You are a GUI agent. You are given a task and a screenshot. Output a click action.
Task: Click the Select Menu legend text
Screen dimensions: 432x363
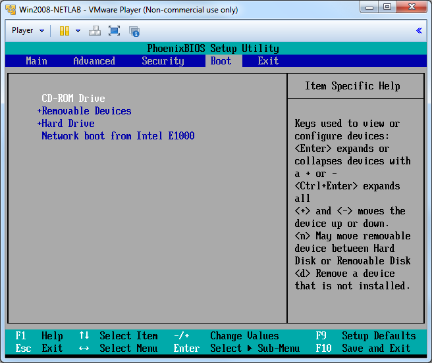pyautogui.click(x=128, y=348)
